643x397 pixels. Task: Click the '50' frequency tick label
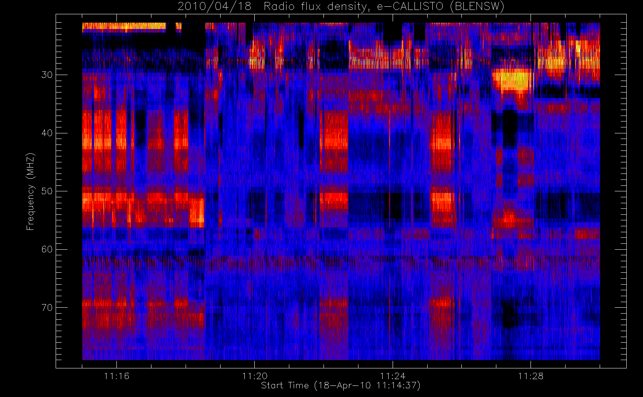click(47, 191)
